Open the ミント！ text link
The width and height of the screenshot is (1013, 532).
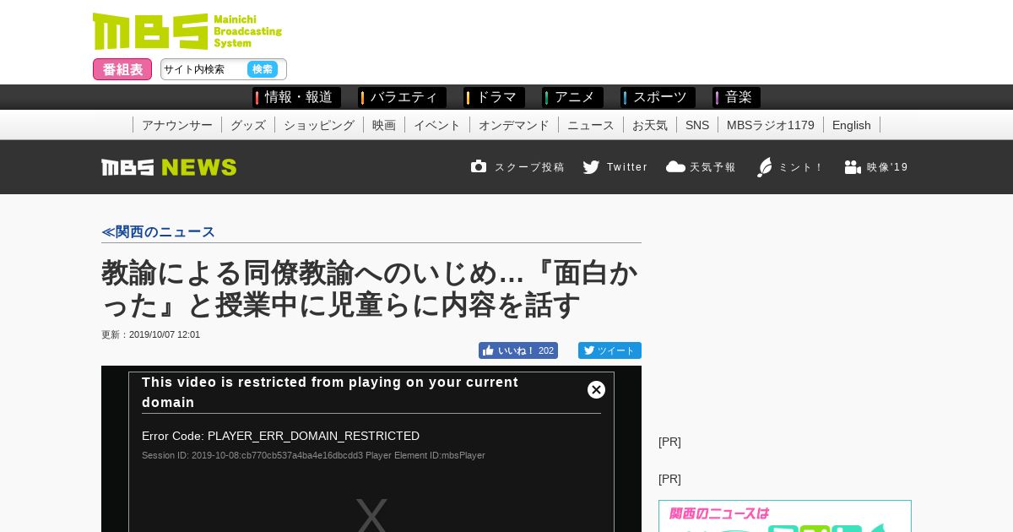[801, 167]
